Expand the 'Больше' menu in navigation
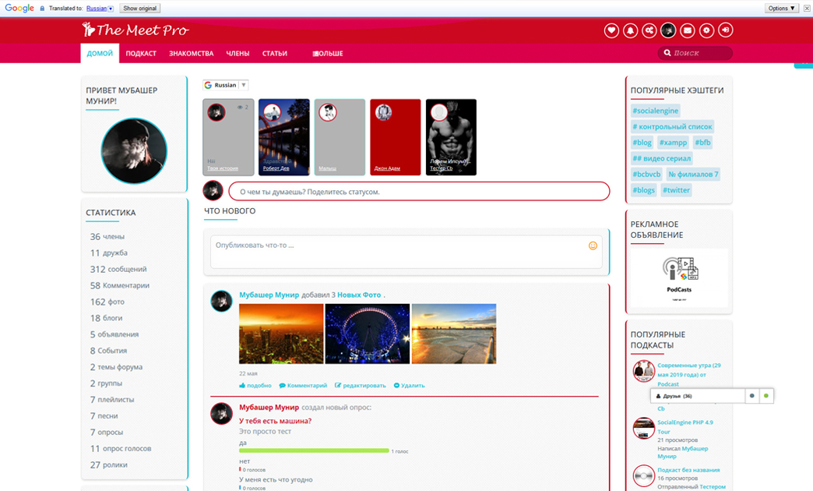The width and height of the screenshot is (813, 491). 328,54
